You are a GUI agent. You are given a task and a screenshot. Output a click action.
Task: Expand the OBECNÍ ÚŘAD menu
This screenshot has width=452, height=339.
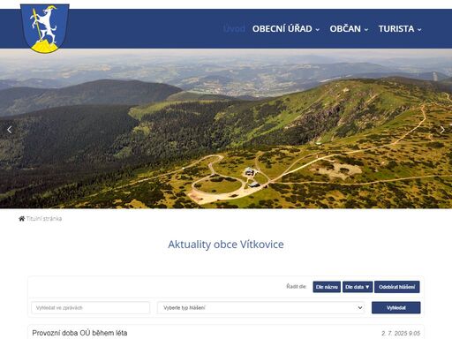[285, 29]
